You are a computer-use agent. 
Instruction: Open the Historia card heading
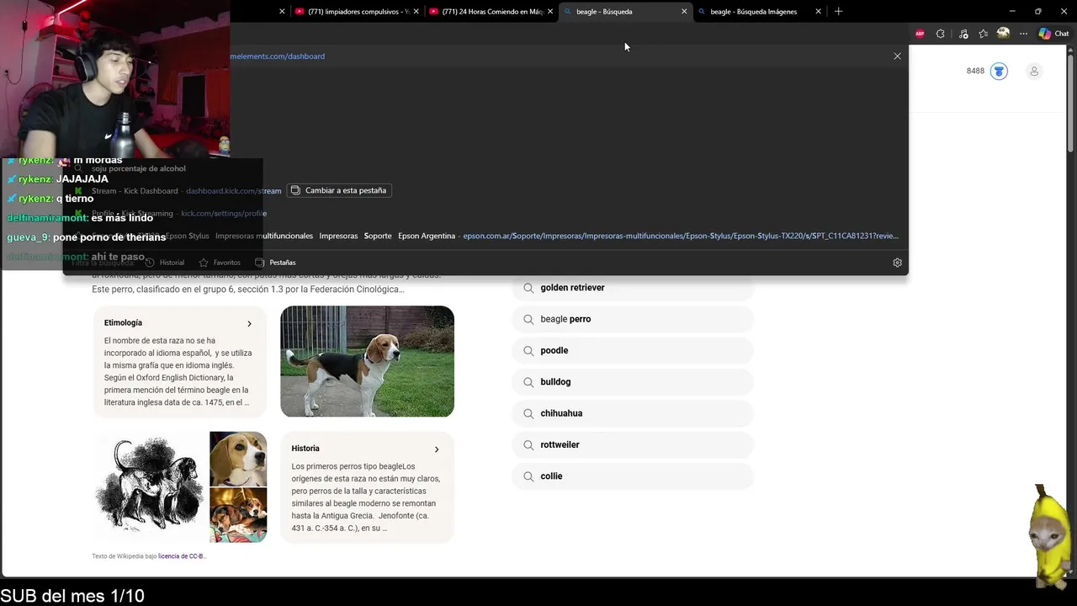click(305, 449)
